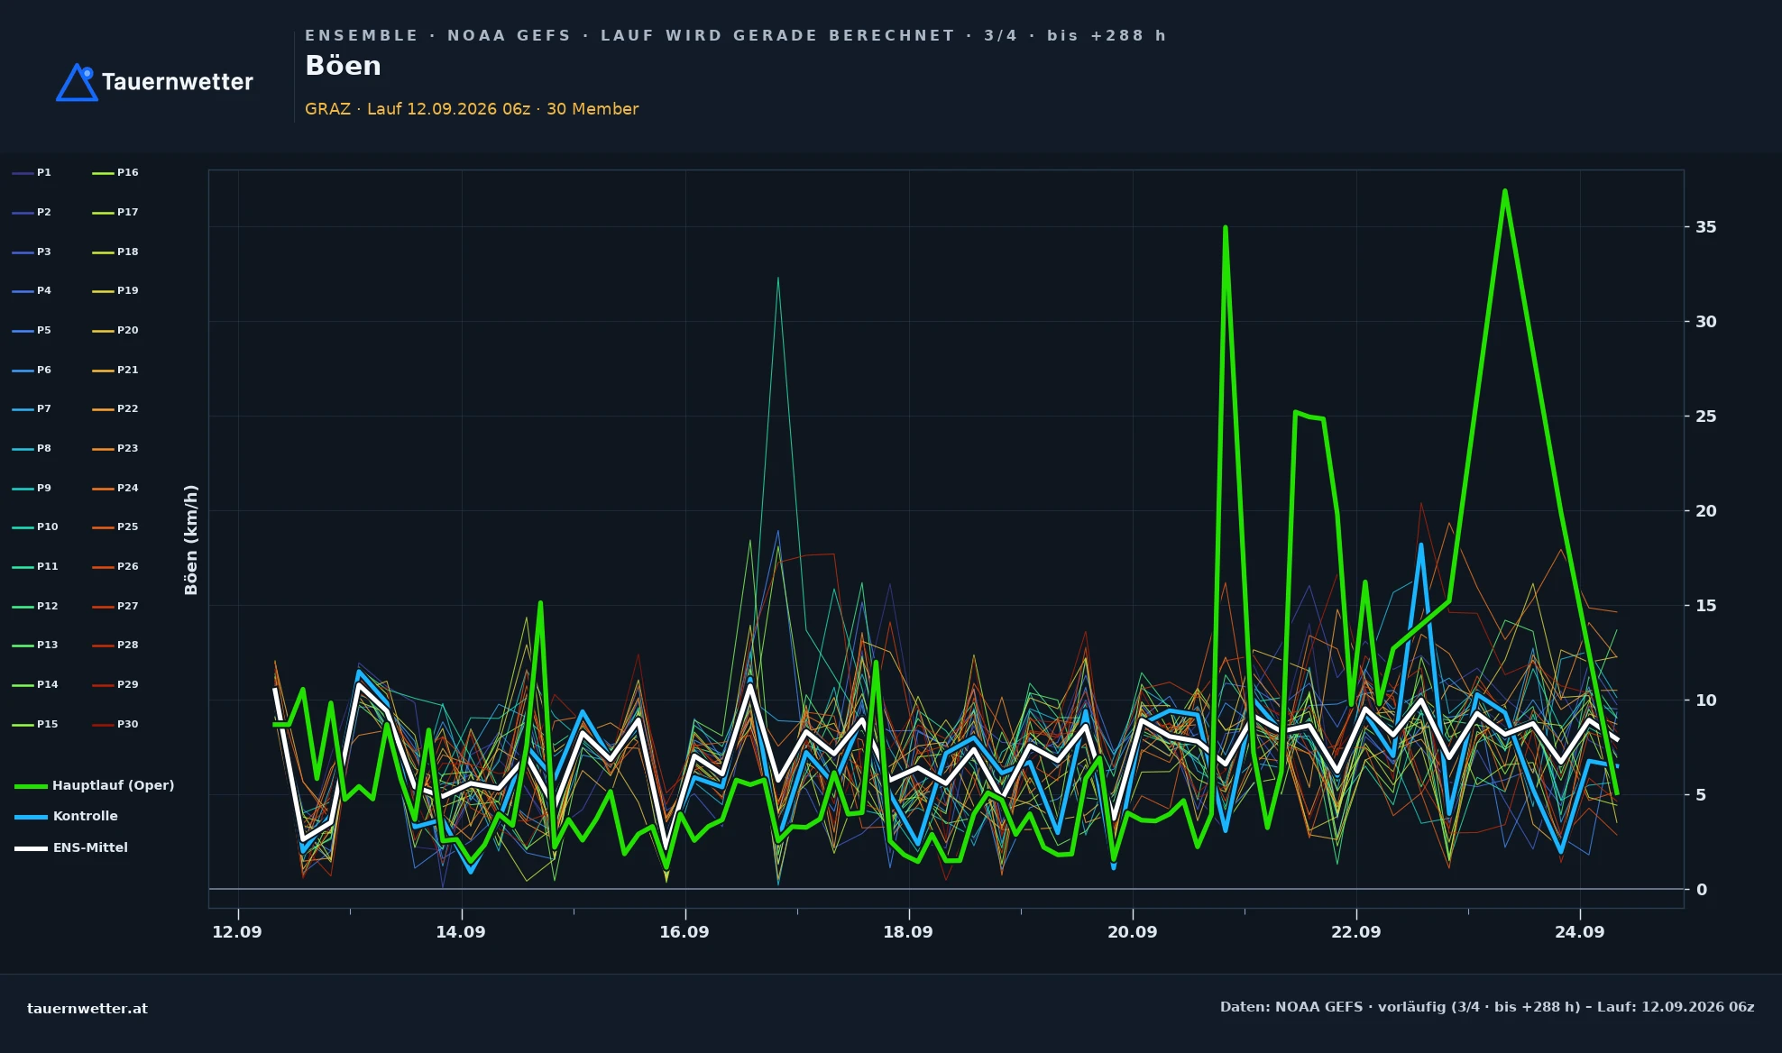The width and height of the screenshot is (1782, 1053).
Task: Click the P20 member in the legend
Action: point(115,330)
